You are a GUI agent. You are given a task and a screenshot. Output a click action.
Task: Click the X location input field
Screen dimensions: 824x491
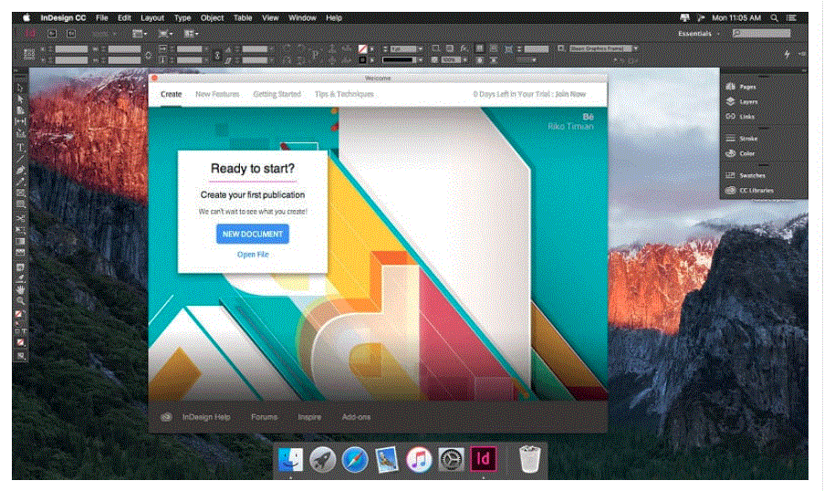(x=71, y=49)
